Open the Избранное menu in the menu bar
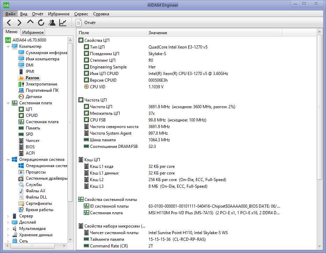Viewport: 326px width, 253px height. click(x=59, y=14)
